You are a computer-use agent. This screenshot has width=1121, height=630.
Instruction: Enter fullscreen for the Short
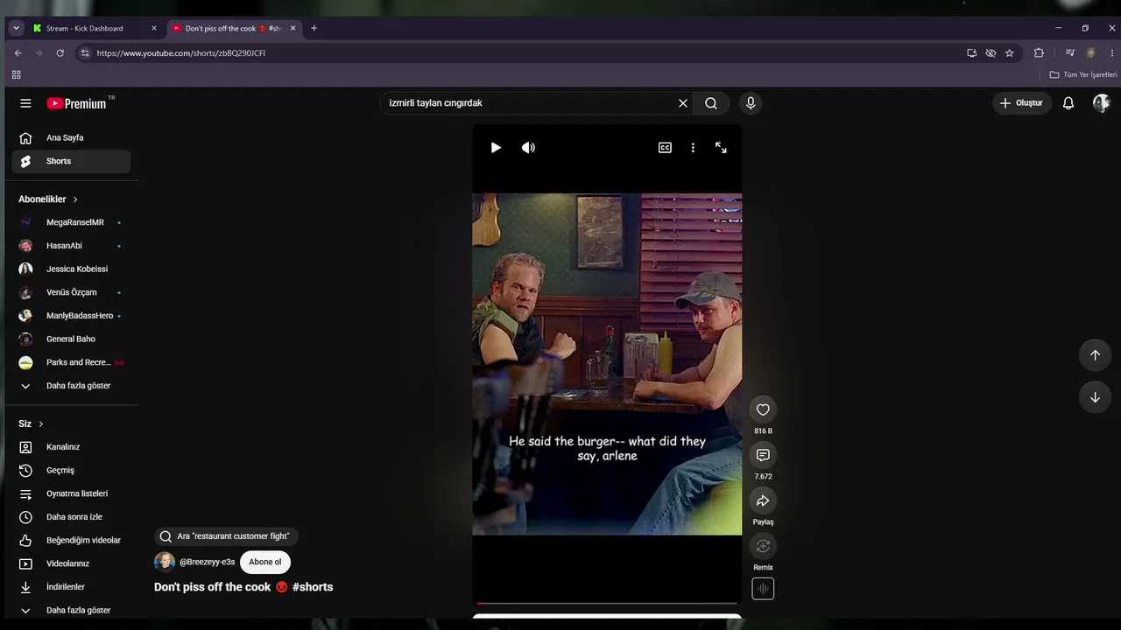pos(721,148)
